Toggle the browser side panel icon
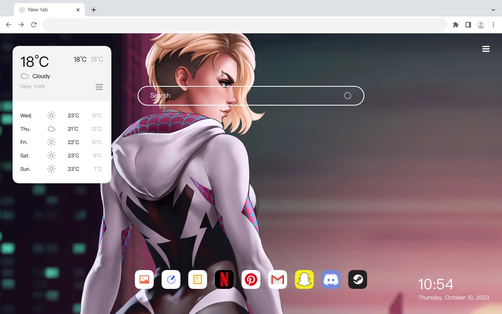 [x=468, y=25]
